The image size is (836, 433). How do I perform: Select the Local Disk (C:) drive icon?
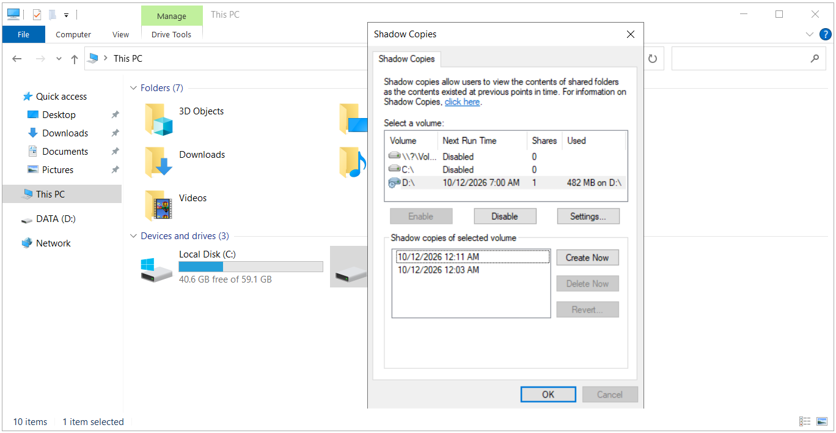coord(156,270)
